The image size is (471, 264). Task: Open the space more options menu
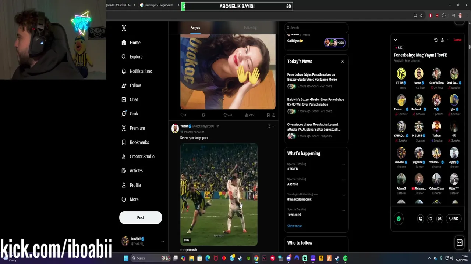pos(449,40)
